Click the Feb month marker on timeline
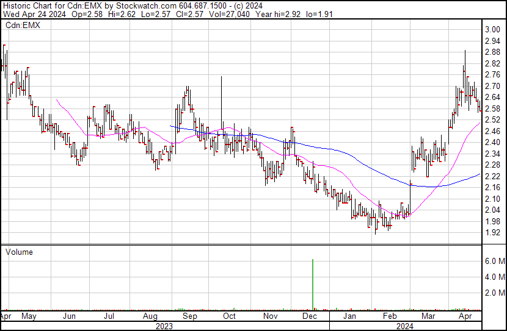Viewport: 507px width, 331px height. (388, 317)
